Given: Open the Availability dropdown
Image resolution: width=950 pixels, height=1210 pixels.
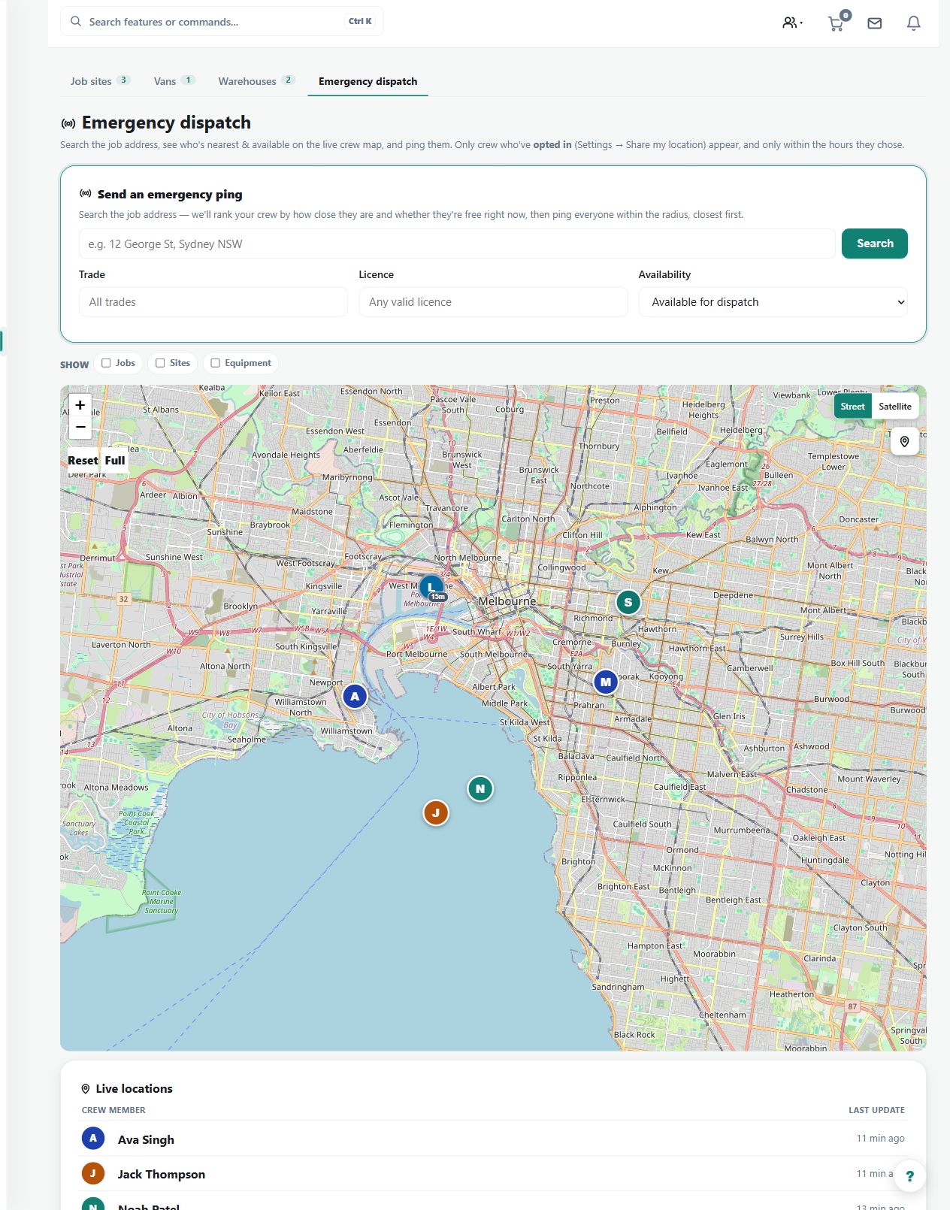Looking at the screenshot, I should pyautogui.click(x=773, y=302).
